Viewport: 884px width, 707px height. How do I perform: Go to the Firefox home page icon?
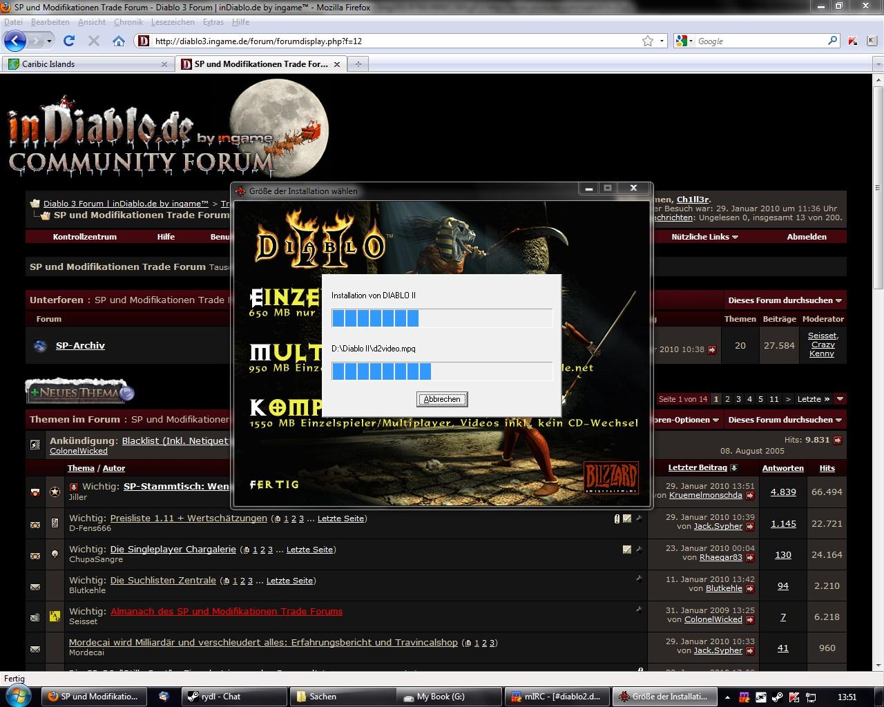(x=119, y=41)
